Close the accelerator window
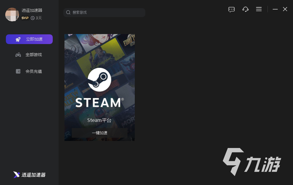Viewport: 293px width, 185px height. point(285,9)
